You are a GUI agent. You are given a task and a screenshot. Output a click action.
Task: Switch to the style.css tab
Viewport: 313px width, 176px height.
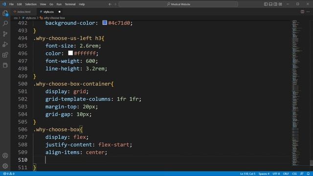pyautogui.click(x=48, y=12)
